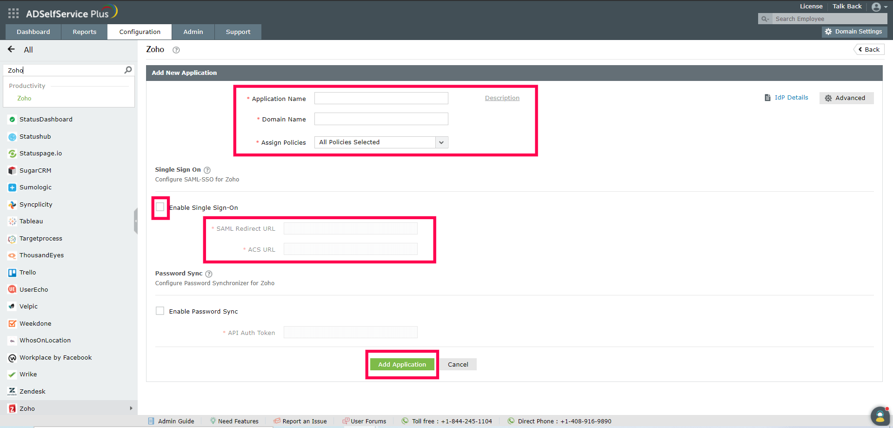
Task: Click the StatusDashboard app icon
Action: (x=12, y=120)
